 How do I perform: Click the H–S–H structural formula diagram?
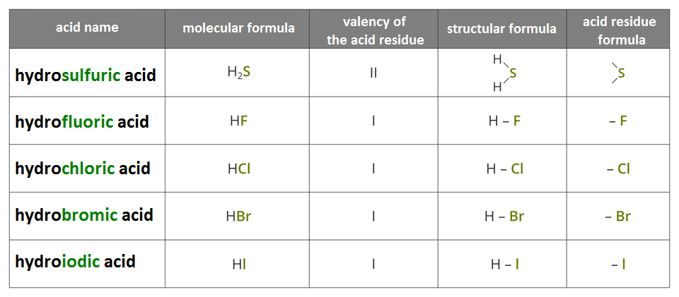[x=505, y=73]
